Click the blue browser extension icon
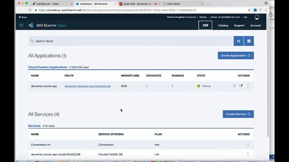Viewport: 289px width, 162px height. coord(255,10)
